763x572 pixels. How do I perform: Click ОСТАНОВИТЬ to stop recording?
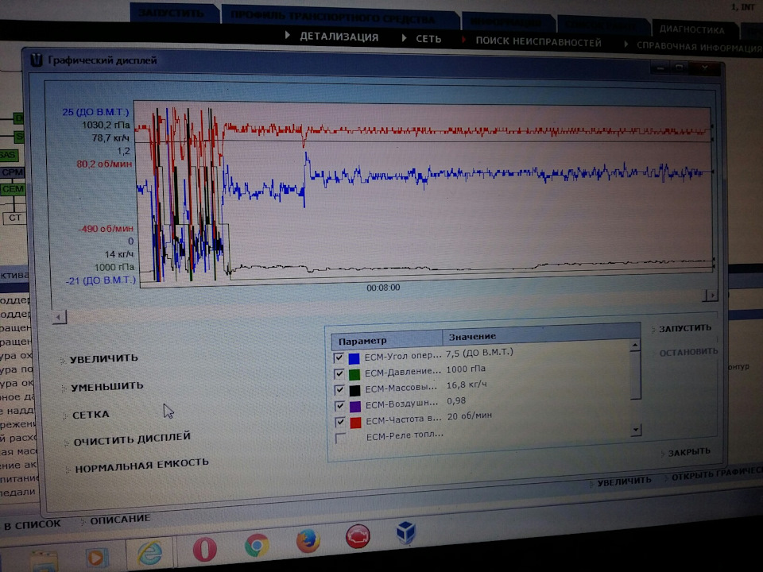pos(688,352)
